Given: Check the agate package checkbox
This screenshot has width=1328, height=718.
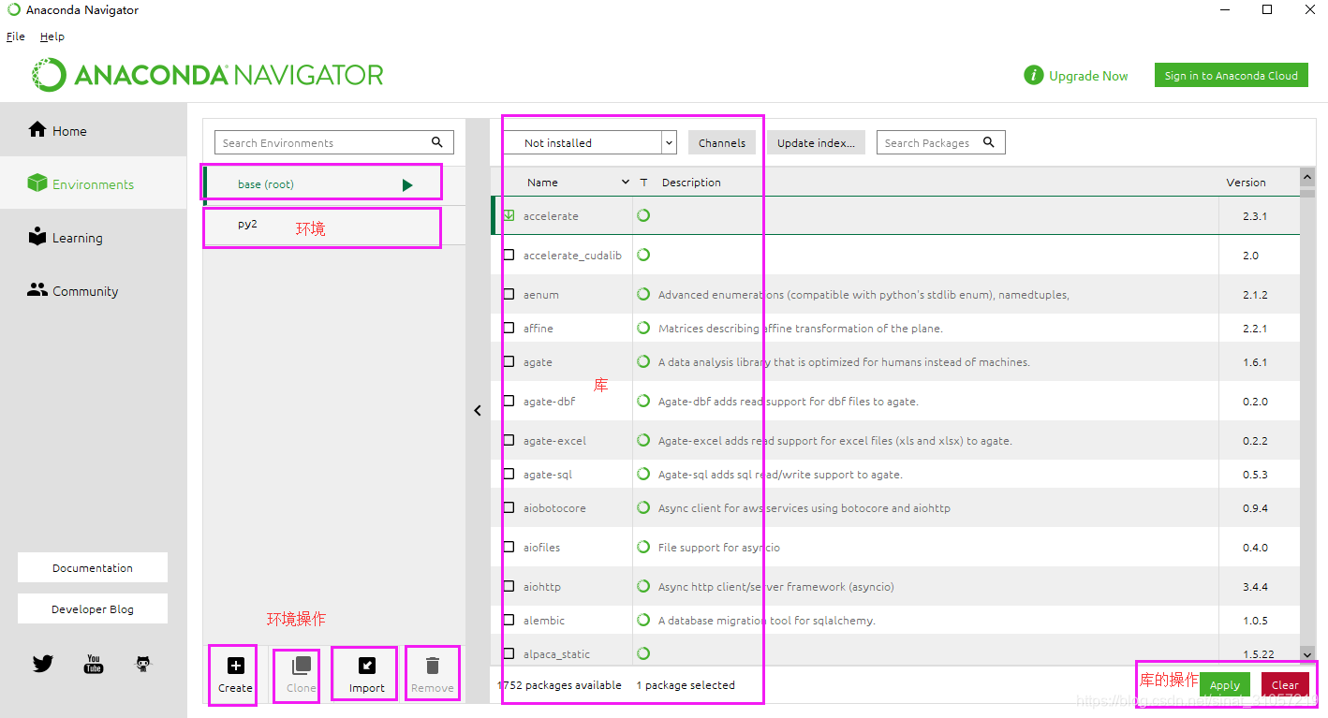Looking at the screenshot, I should coord(509,361).
